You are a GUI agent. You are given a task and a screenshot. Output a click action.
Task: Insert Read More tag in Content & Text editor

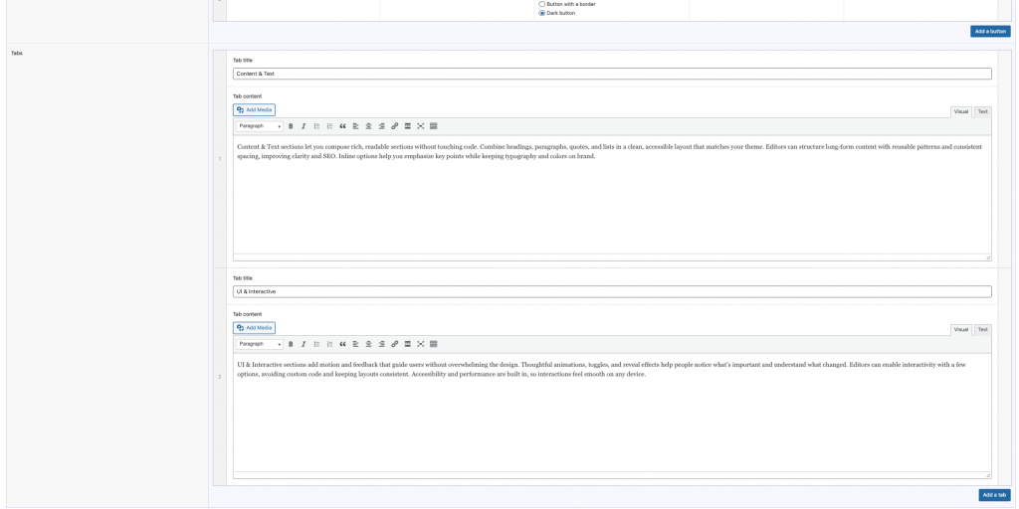407,126
